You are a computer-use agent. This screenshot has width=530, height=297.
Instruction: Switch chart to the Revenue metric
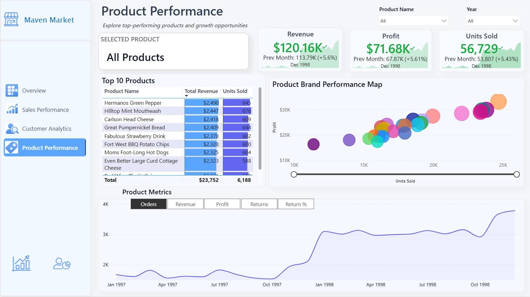(x=185, y=204)
